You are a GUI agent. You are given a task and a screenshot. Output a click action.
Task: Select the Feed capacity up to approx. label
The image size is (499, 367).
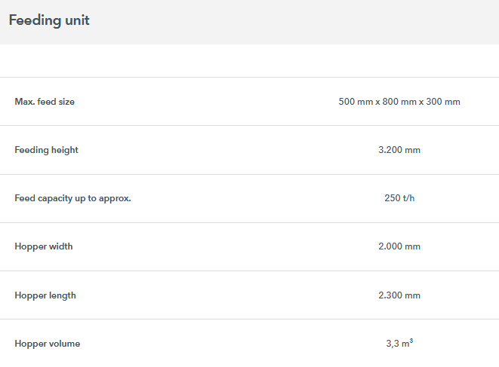[72, 198]
